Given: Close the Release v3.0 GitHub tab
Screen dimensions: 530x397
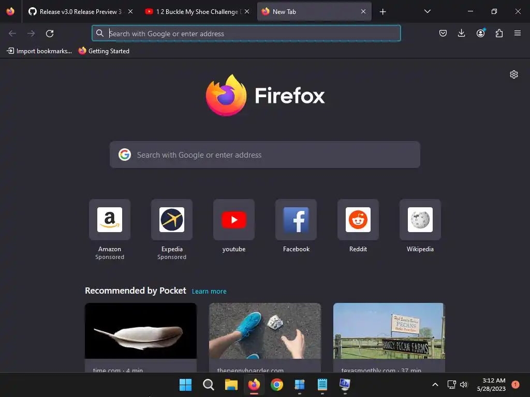Looking at the screenshot, I should [130, 11].
